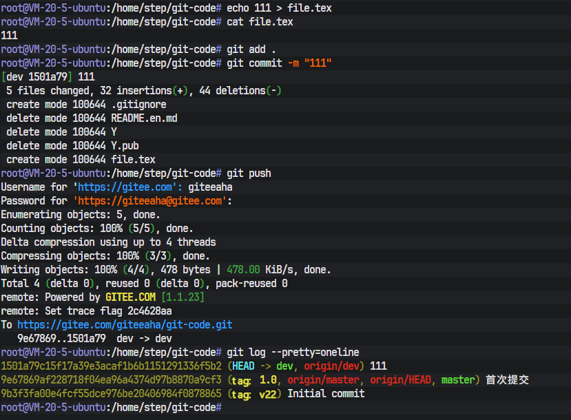This screenshot has width=571, height=420.
Task: Click 'create mode 100644 .gitignore' line
Action: pyautogui.click(x=86, y=104)
